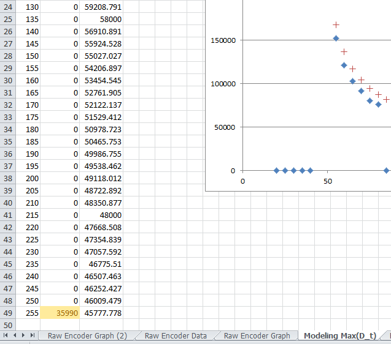
Task: Select the Modeling Max(D_t) sheet tab
Action: point(340,336)
